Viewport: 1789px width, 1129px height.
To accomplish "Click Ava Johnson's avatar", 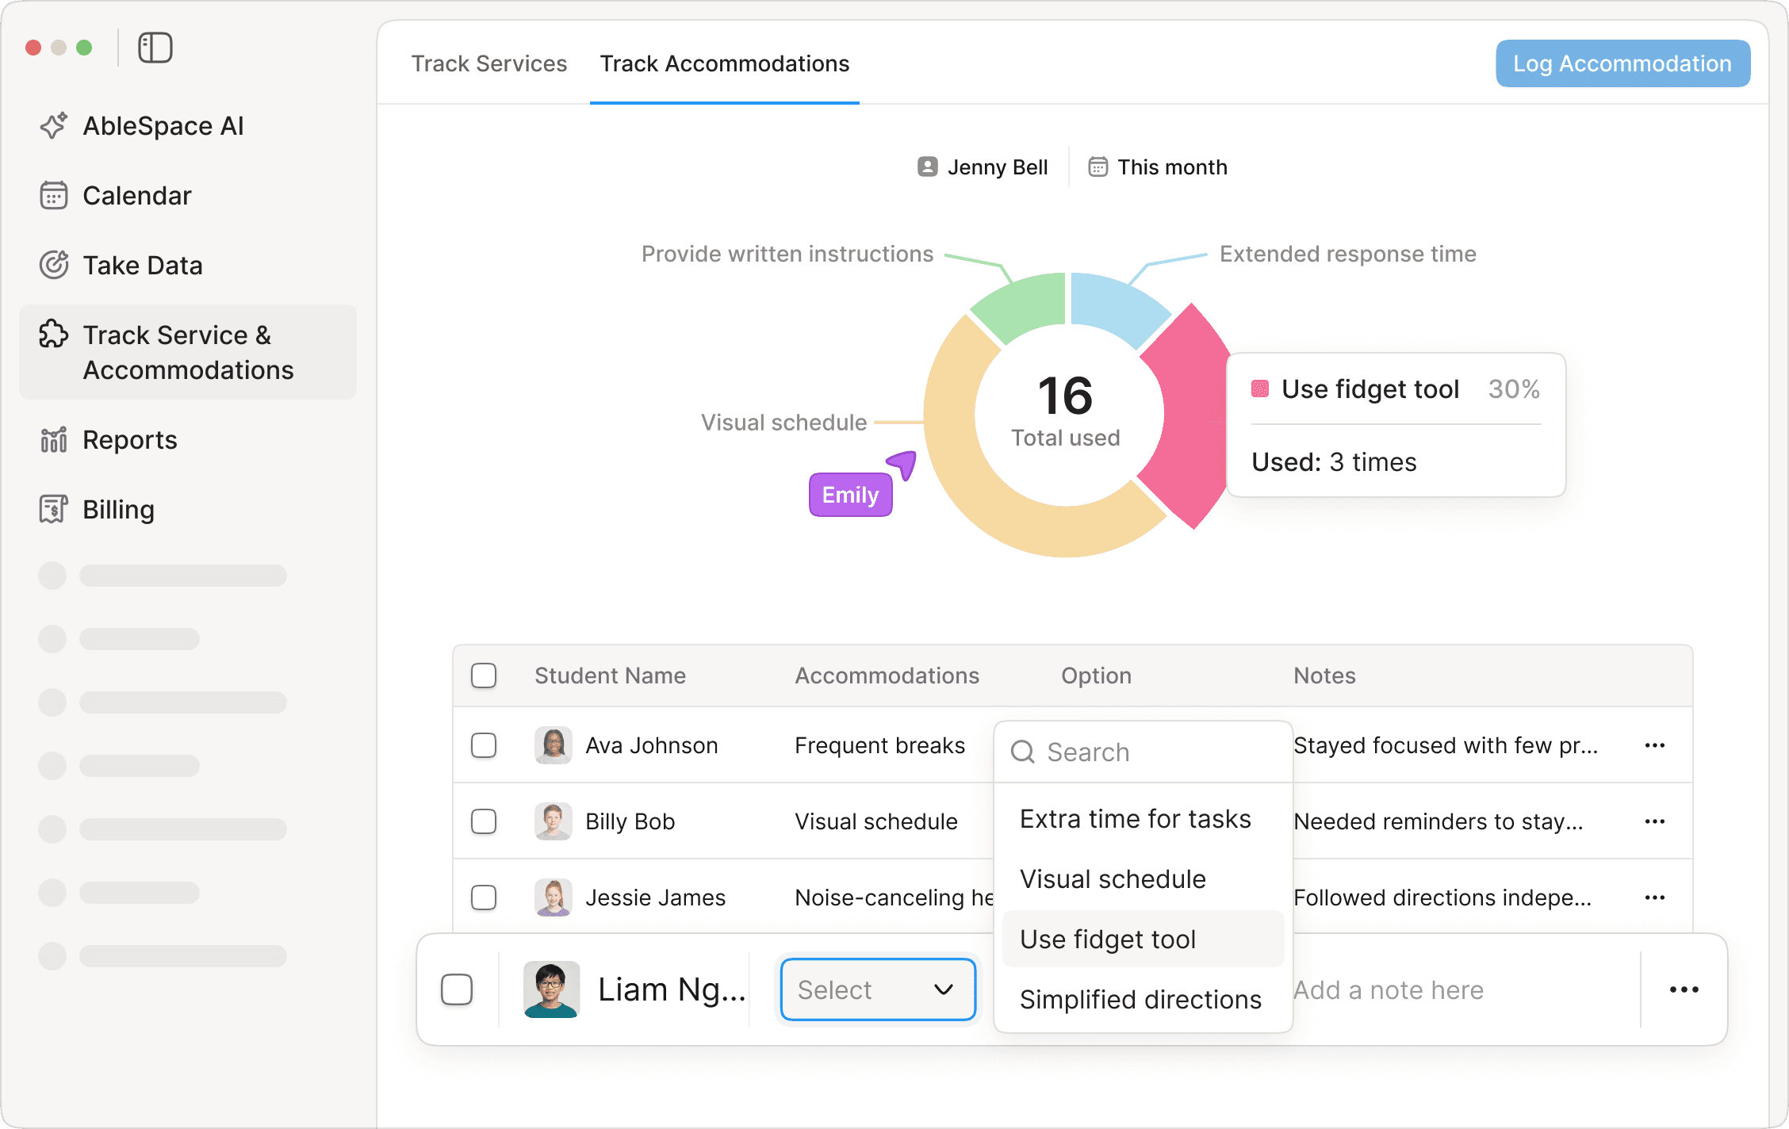I will coord(554,745).
